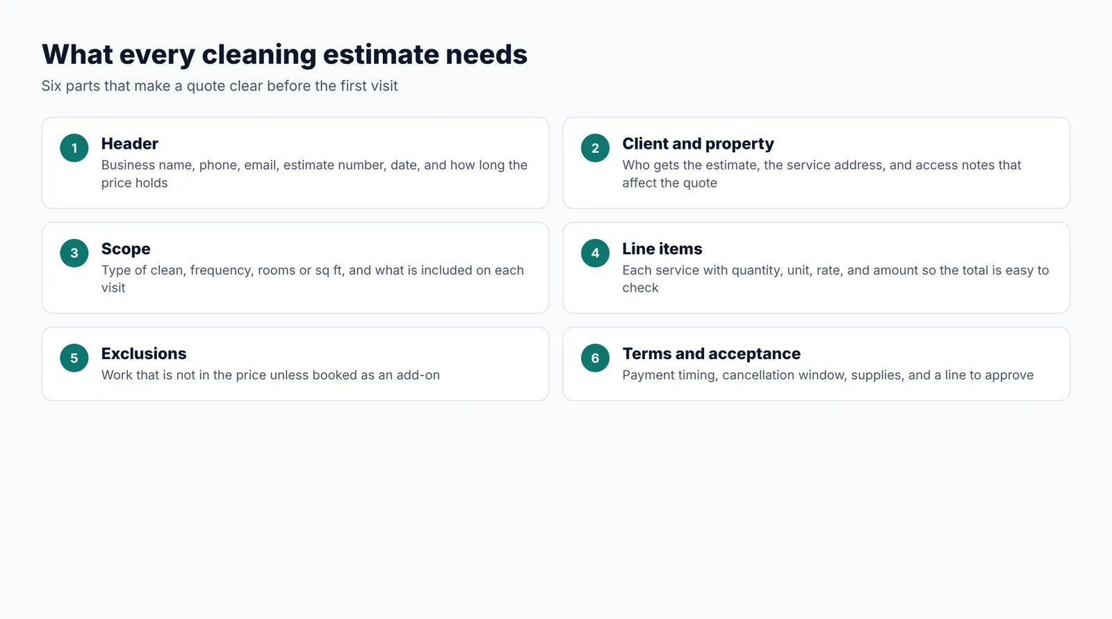This screenshot has width=1112, height=619.
Task: Click the number 1 badge beside Header
Action: [x=74, y=148]
